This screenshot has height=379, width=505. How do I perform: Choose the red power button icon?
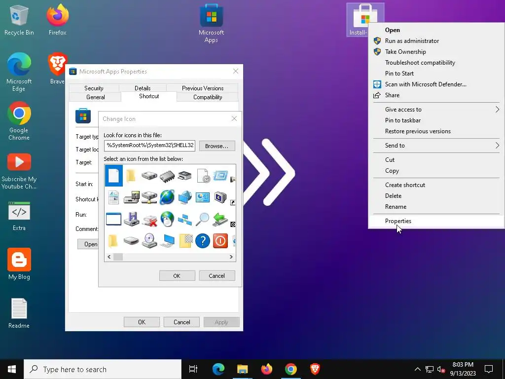click(x=220, y=241)
